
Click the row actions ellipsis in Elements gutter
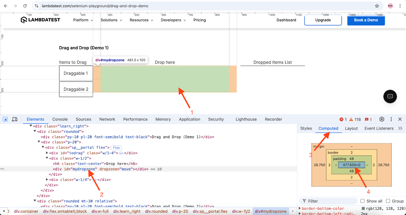[2, 169]
